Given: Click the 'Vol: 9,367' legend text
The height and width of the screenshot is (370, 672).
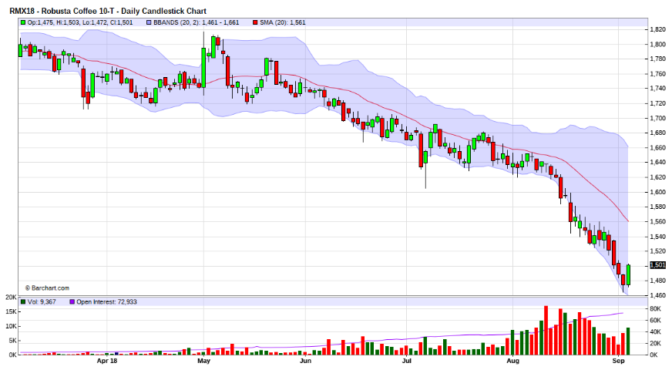Looking at the screenshot, I should pos(42,302).
